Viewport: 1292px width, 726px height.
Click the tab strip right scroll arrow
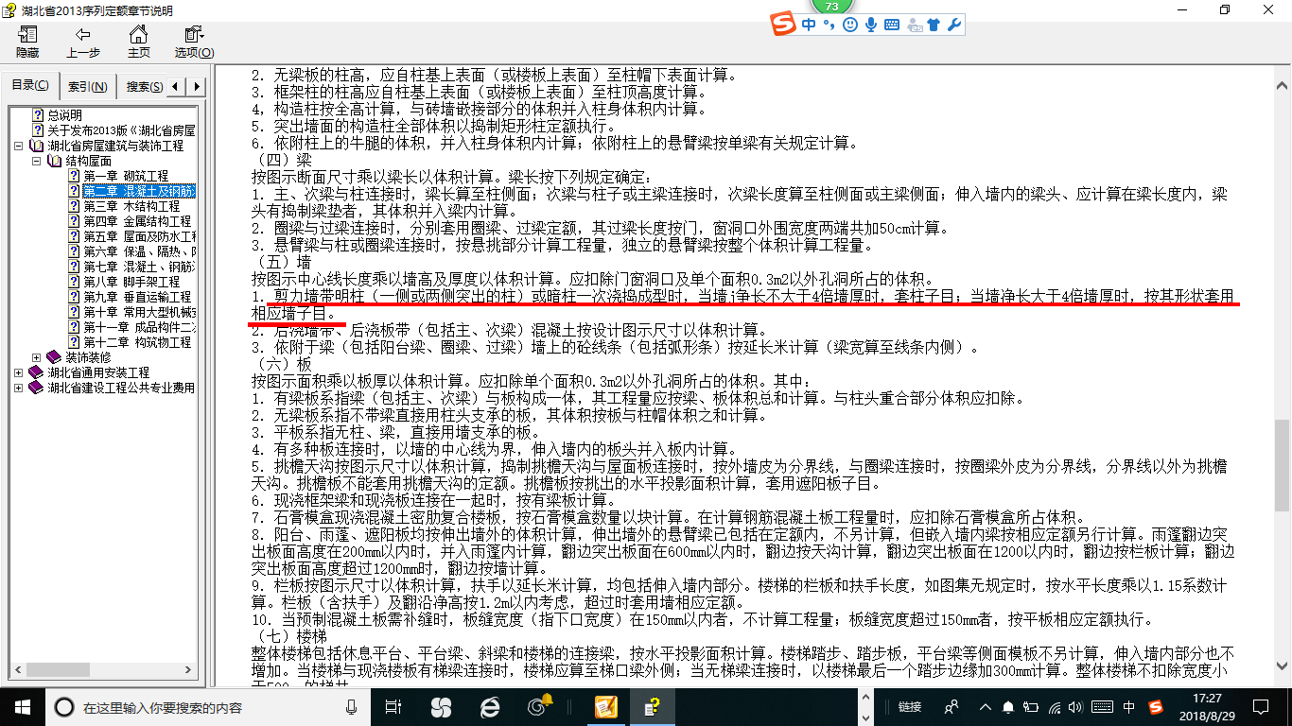[x=196, y=87]
